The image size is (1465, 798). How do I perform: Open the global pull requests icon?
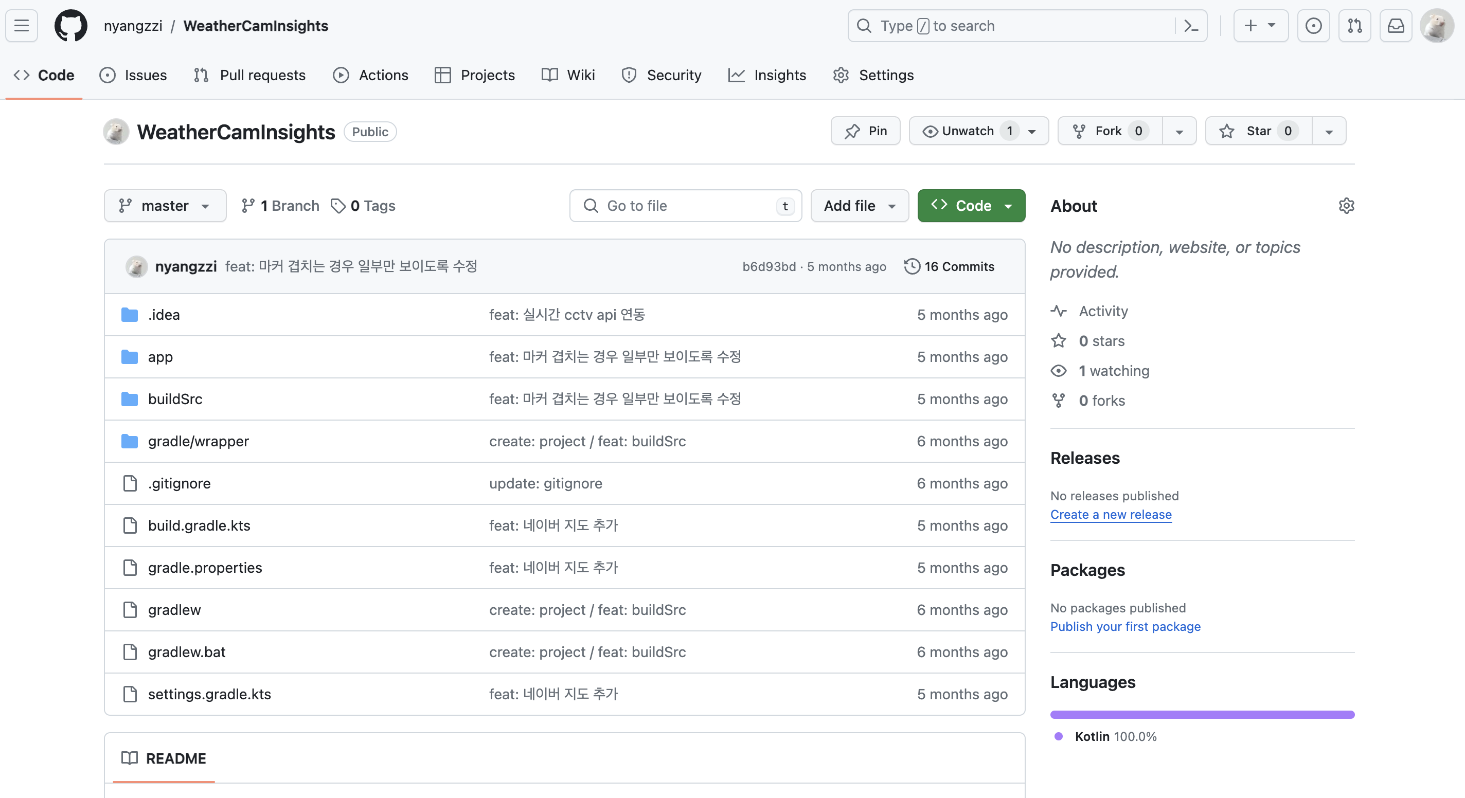pos(1355,26)
